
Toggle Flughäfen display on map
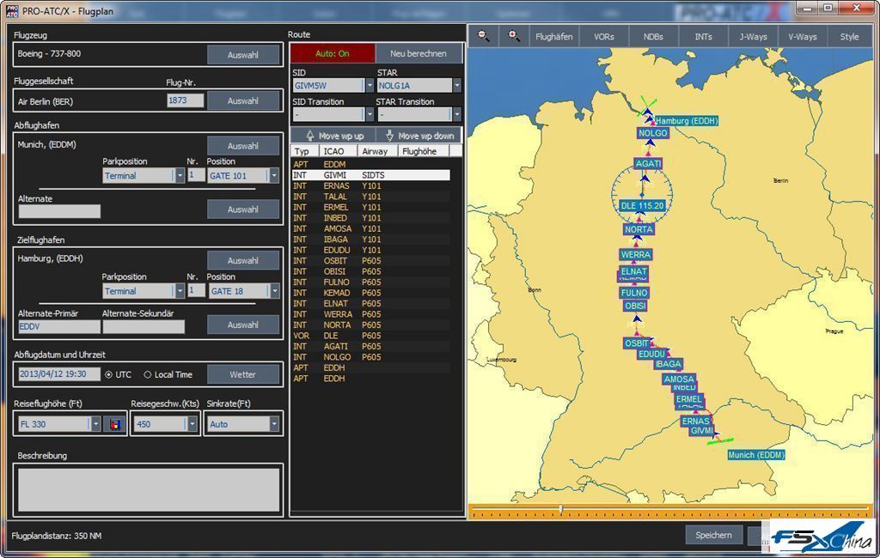(x=554, y=37)
